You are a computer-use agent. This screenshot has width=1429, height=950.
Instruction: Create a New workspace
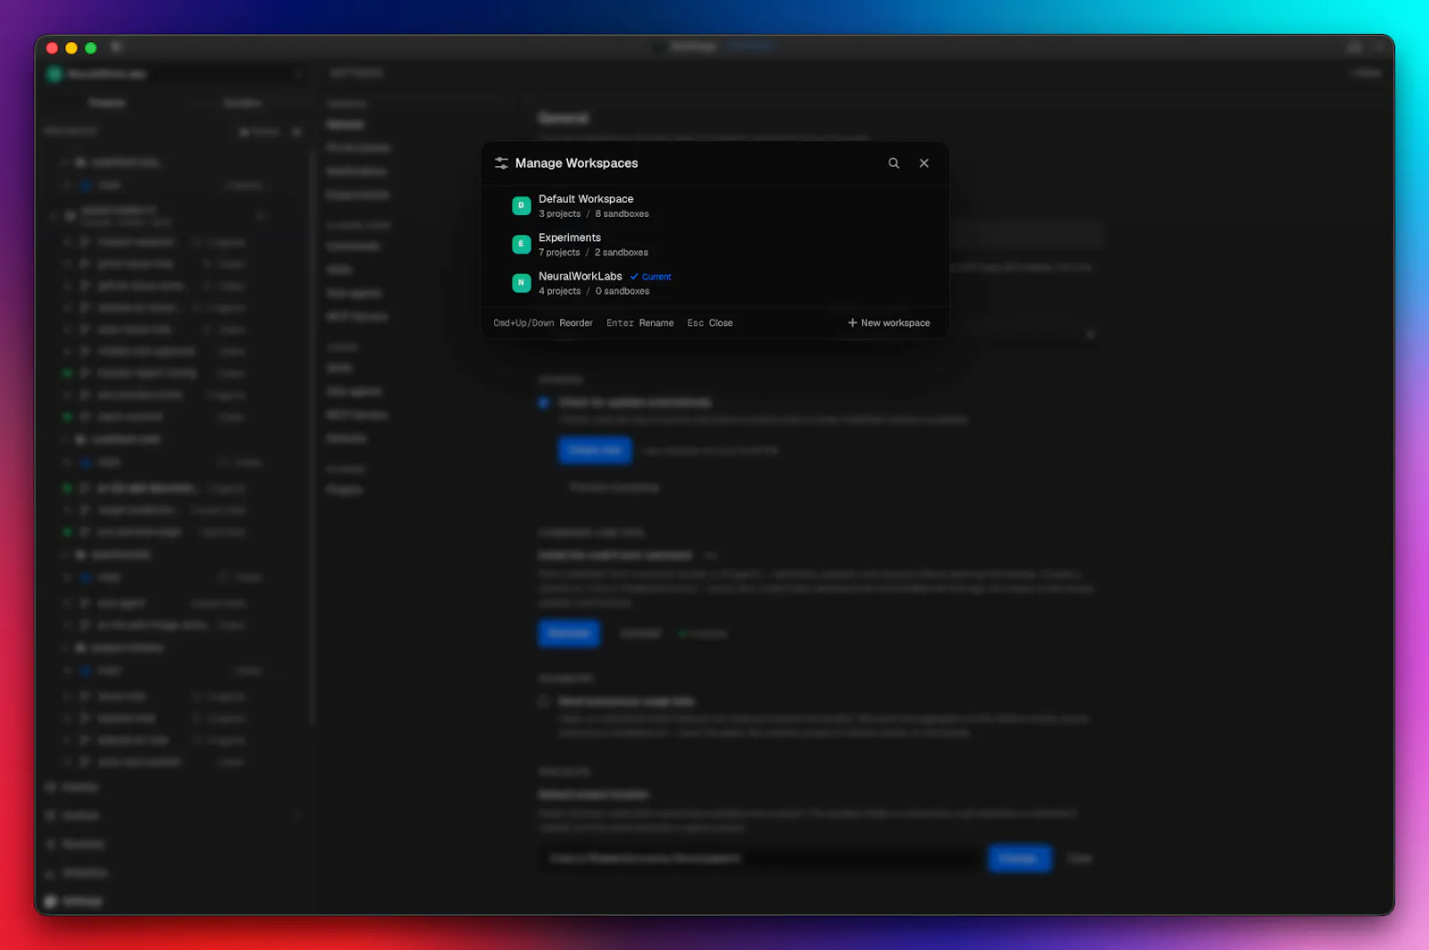pyautogui.click(x=889, y=323)
